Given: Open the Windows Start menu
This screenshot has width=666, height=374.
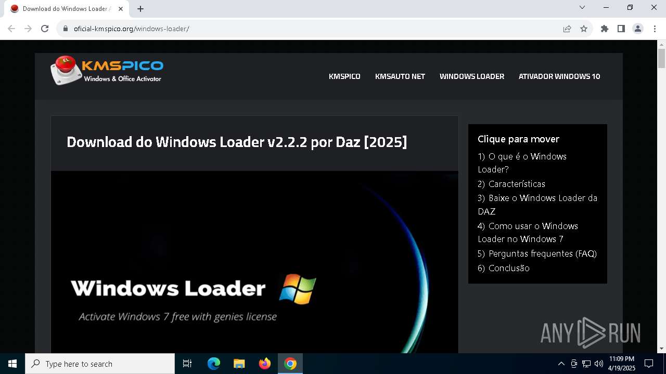Looking at the screenshot, I should 12,364.
